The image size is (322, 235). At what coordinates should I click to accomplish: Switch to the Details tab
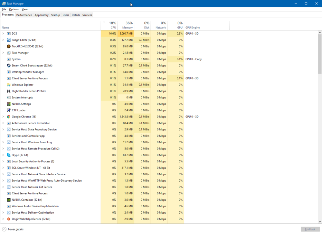click(x=76, y=15)
